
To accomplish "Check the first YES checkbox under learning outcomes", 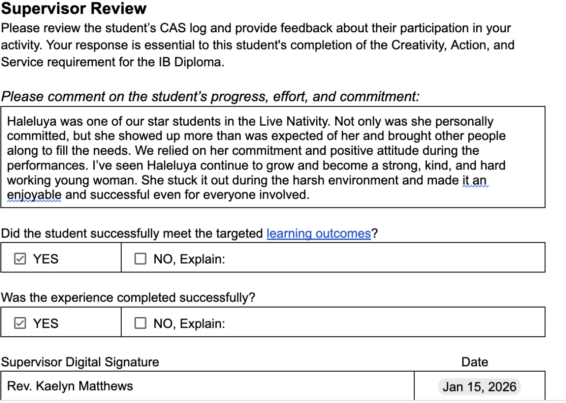I will pos(20,259).
